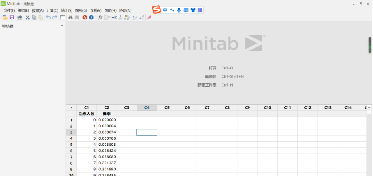This screenshot has width=373, height=176.
Task: Open the Sogou toolbox grid icon
Action: pos(200,10)
